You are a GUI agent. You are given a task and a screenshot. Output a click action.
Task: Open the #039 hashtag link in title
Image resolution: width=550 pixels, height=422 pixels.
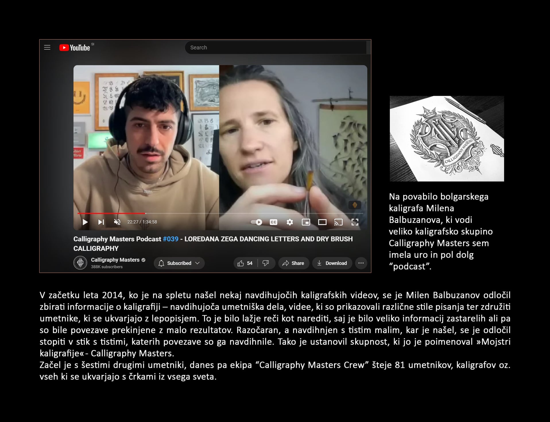coord(171,239)
